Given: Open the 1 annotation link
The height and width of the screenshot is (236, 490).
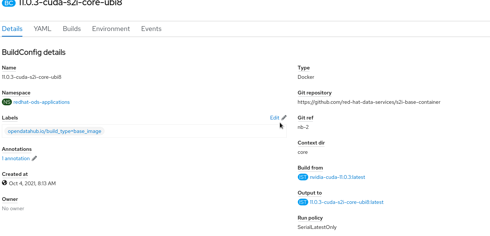Looking at the screenshot, I should (x=16, y=158).
